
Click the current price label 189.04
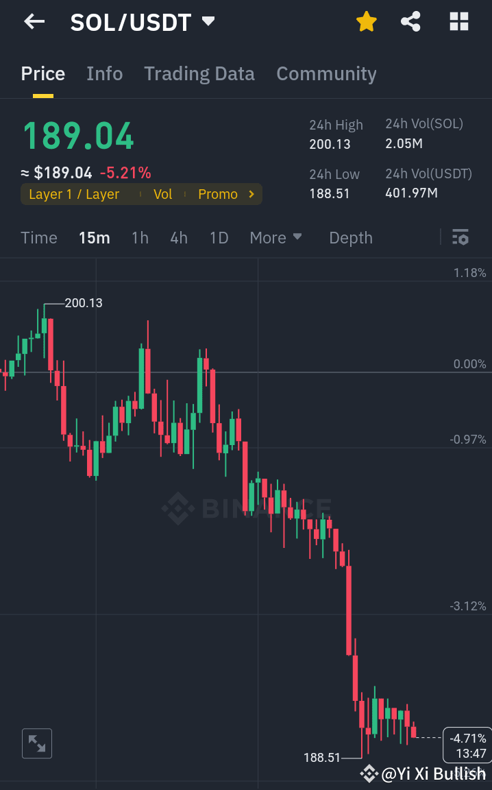pos(77,136)
